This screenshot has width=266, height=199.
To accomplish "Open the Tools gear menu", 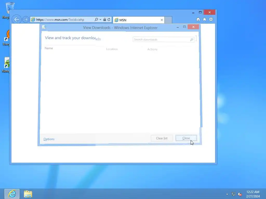I will pyautogui.click(x=211, y=19).
